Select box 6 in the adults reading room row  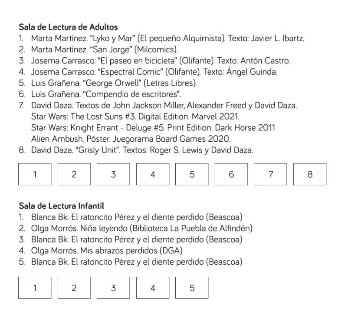pyautogui.click(x=231, y=174)
